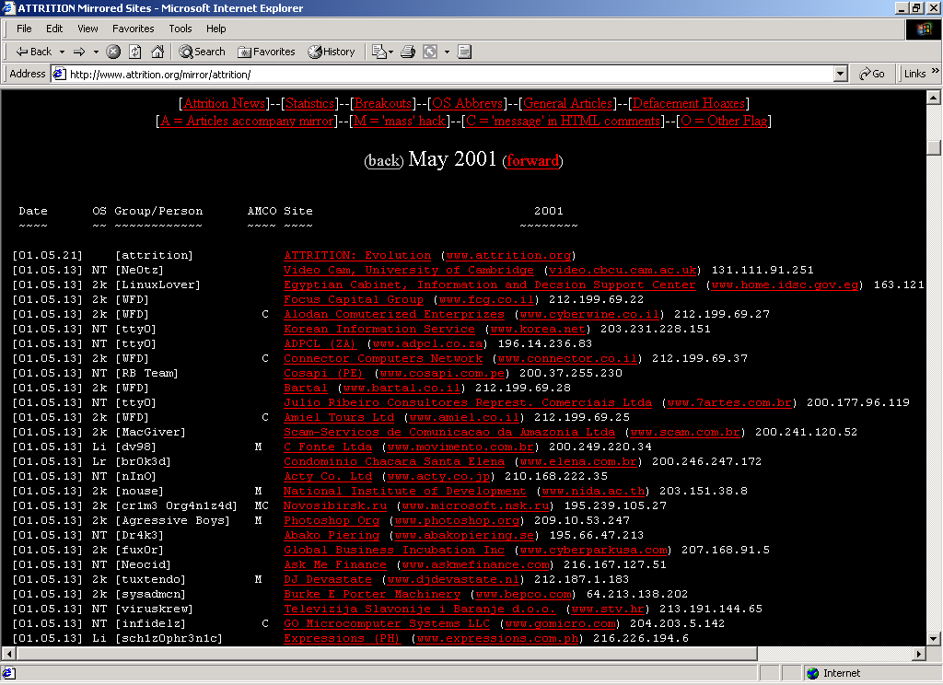The image size is (943, 685).
Task: Refresh the current page
Action: pyautogui.click(x=135, y=52)
